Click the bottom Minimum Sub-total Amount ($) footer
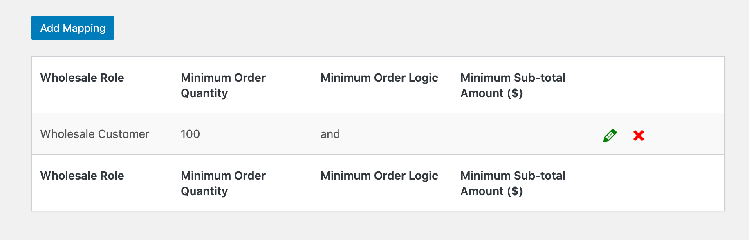 click(513, 183)
